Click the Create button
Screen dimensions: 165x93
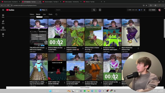click(152, 10)
